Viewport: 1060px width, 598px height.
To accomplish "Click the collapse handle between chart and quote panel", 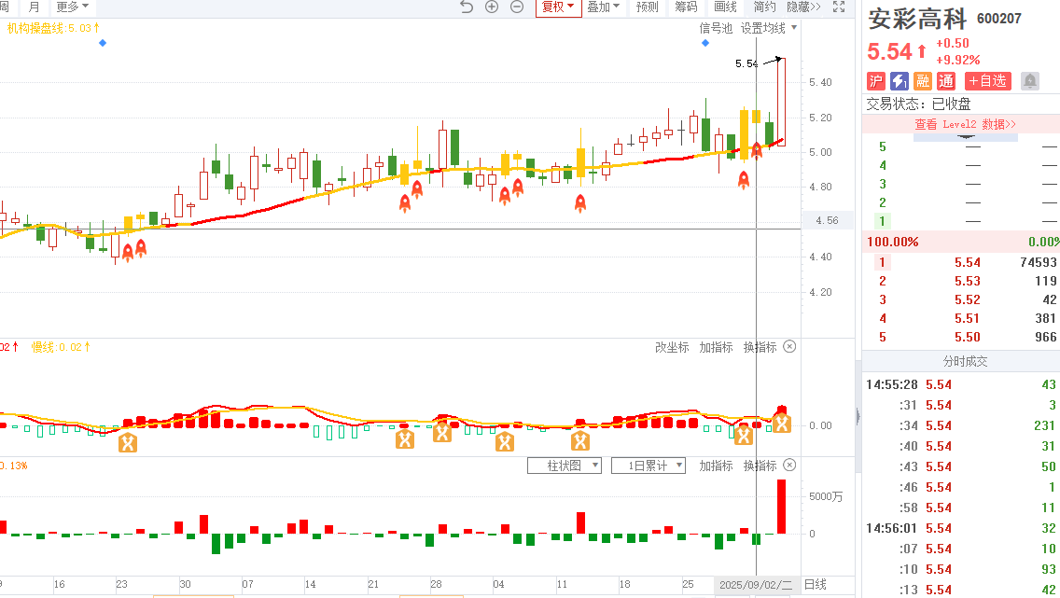I will (x=858, y=415).
